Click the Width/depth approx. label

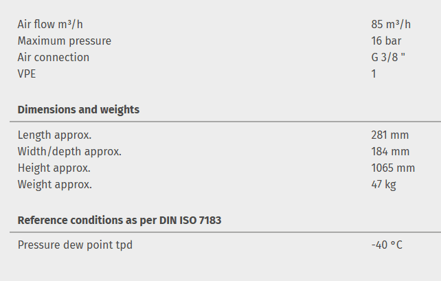click(x=69, y=151)
